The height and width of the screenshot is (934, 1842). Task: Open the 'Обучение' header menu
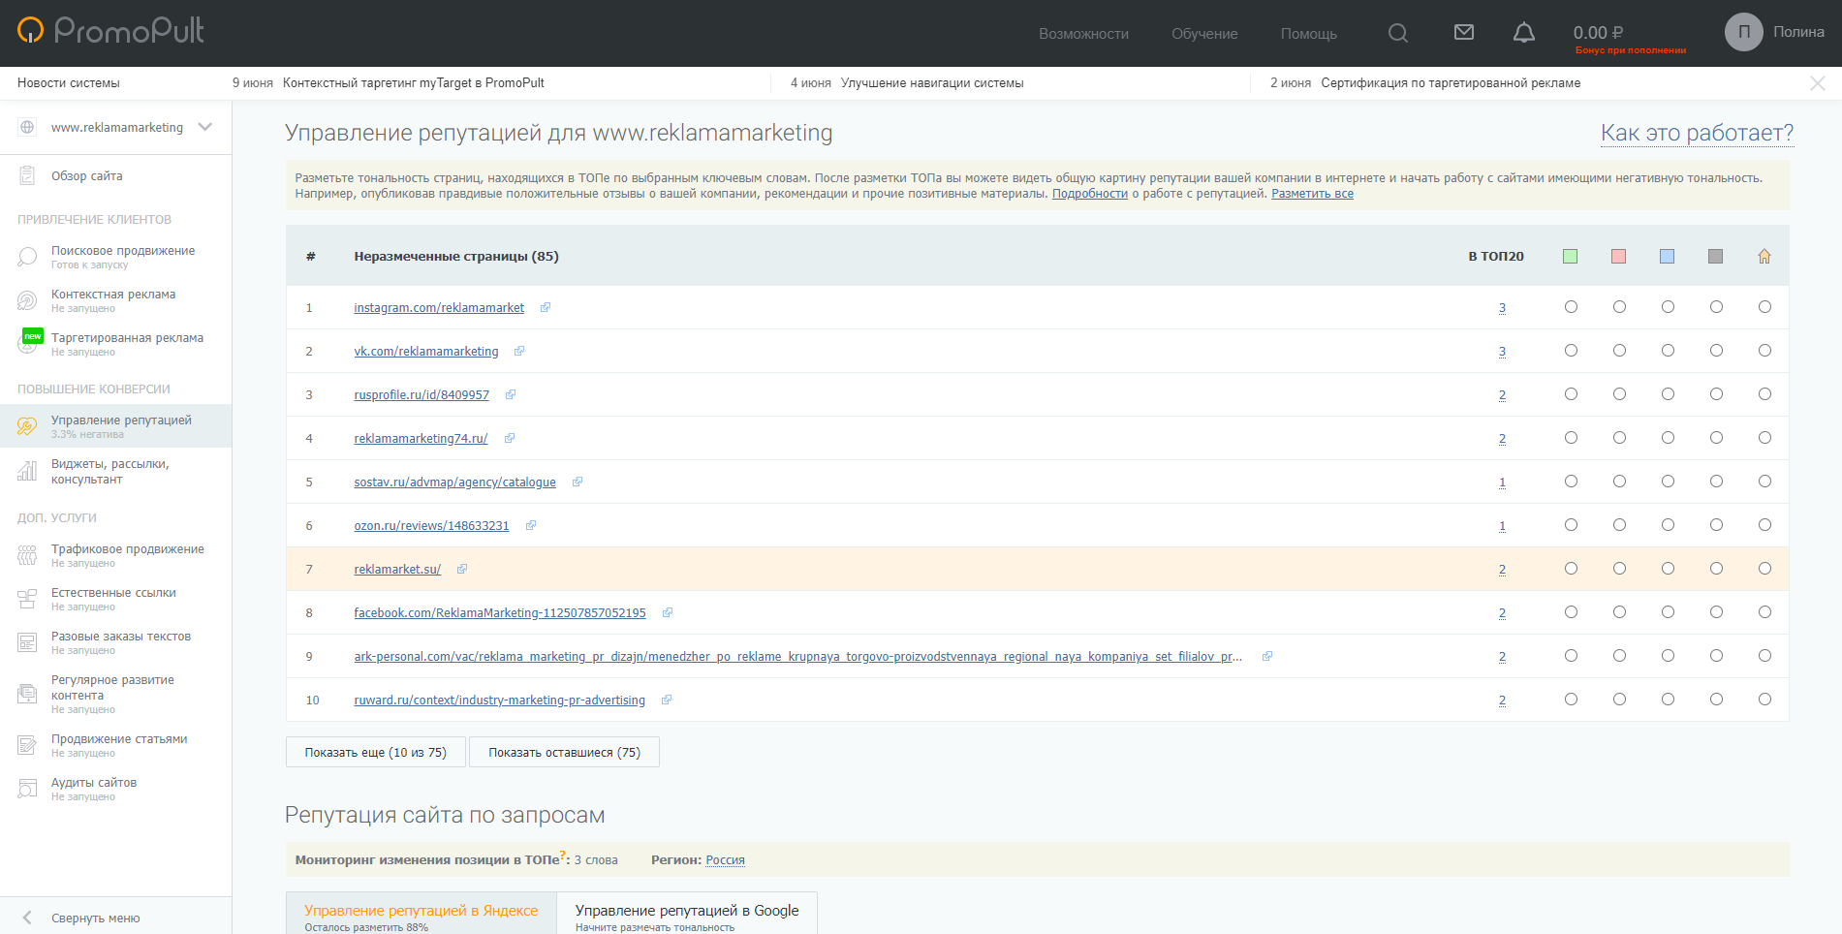click(x=1204, y=34)
